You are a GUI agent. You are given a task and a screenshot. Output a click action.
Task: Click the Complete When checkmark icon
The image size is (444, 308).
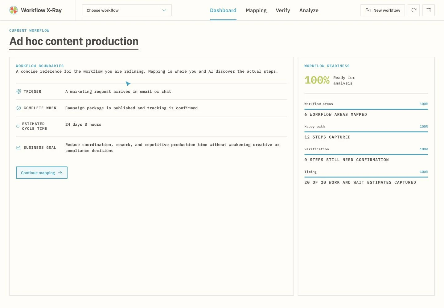(18, 108)
